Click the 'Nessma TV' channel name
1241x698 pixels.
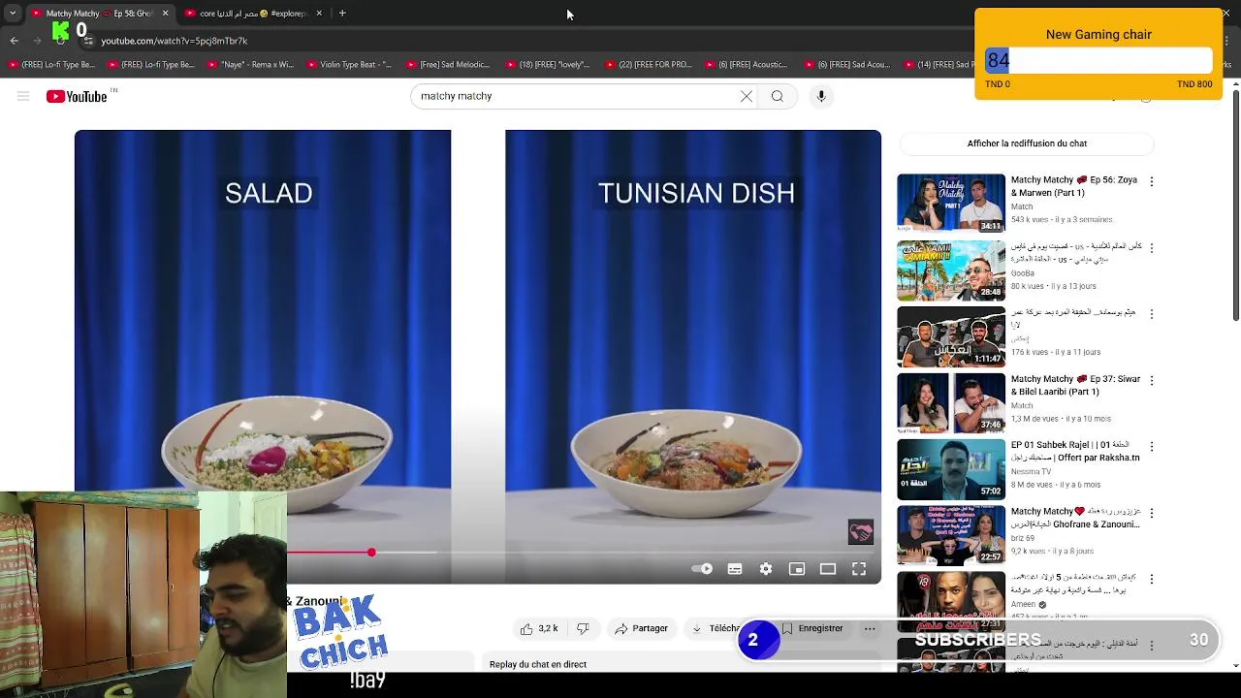coord(1031,471)
